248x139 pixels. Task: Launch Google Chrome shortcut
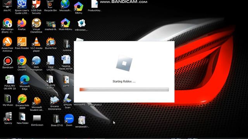coord(22,63)
